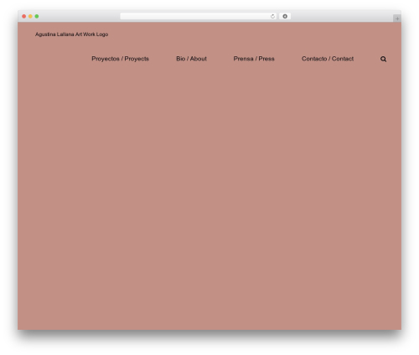Focus the browser address bar field
419x355 pixels.
tap(198, 16)
